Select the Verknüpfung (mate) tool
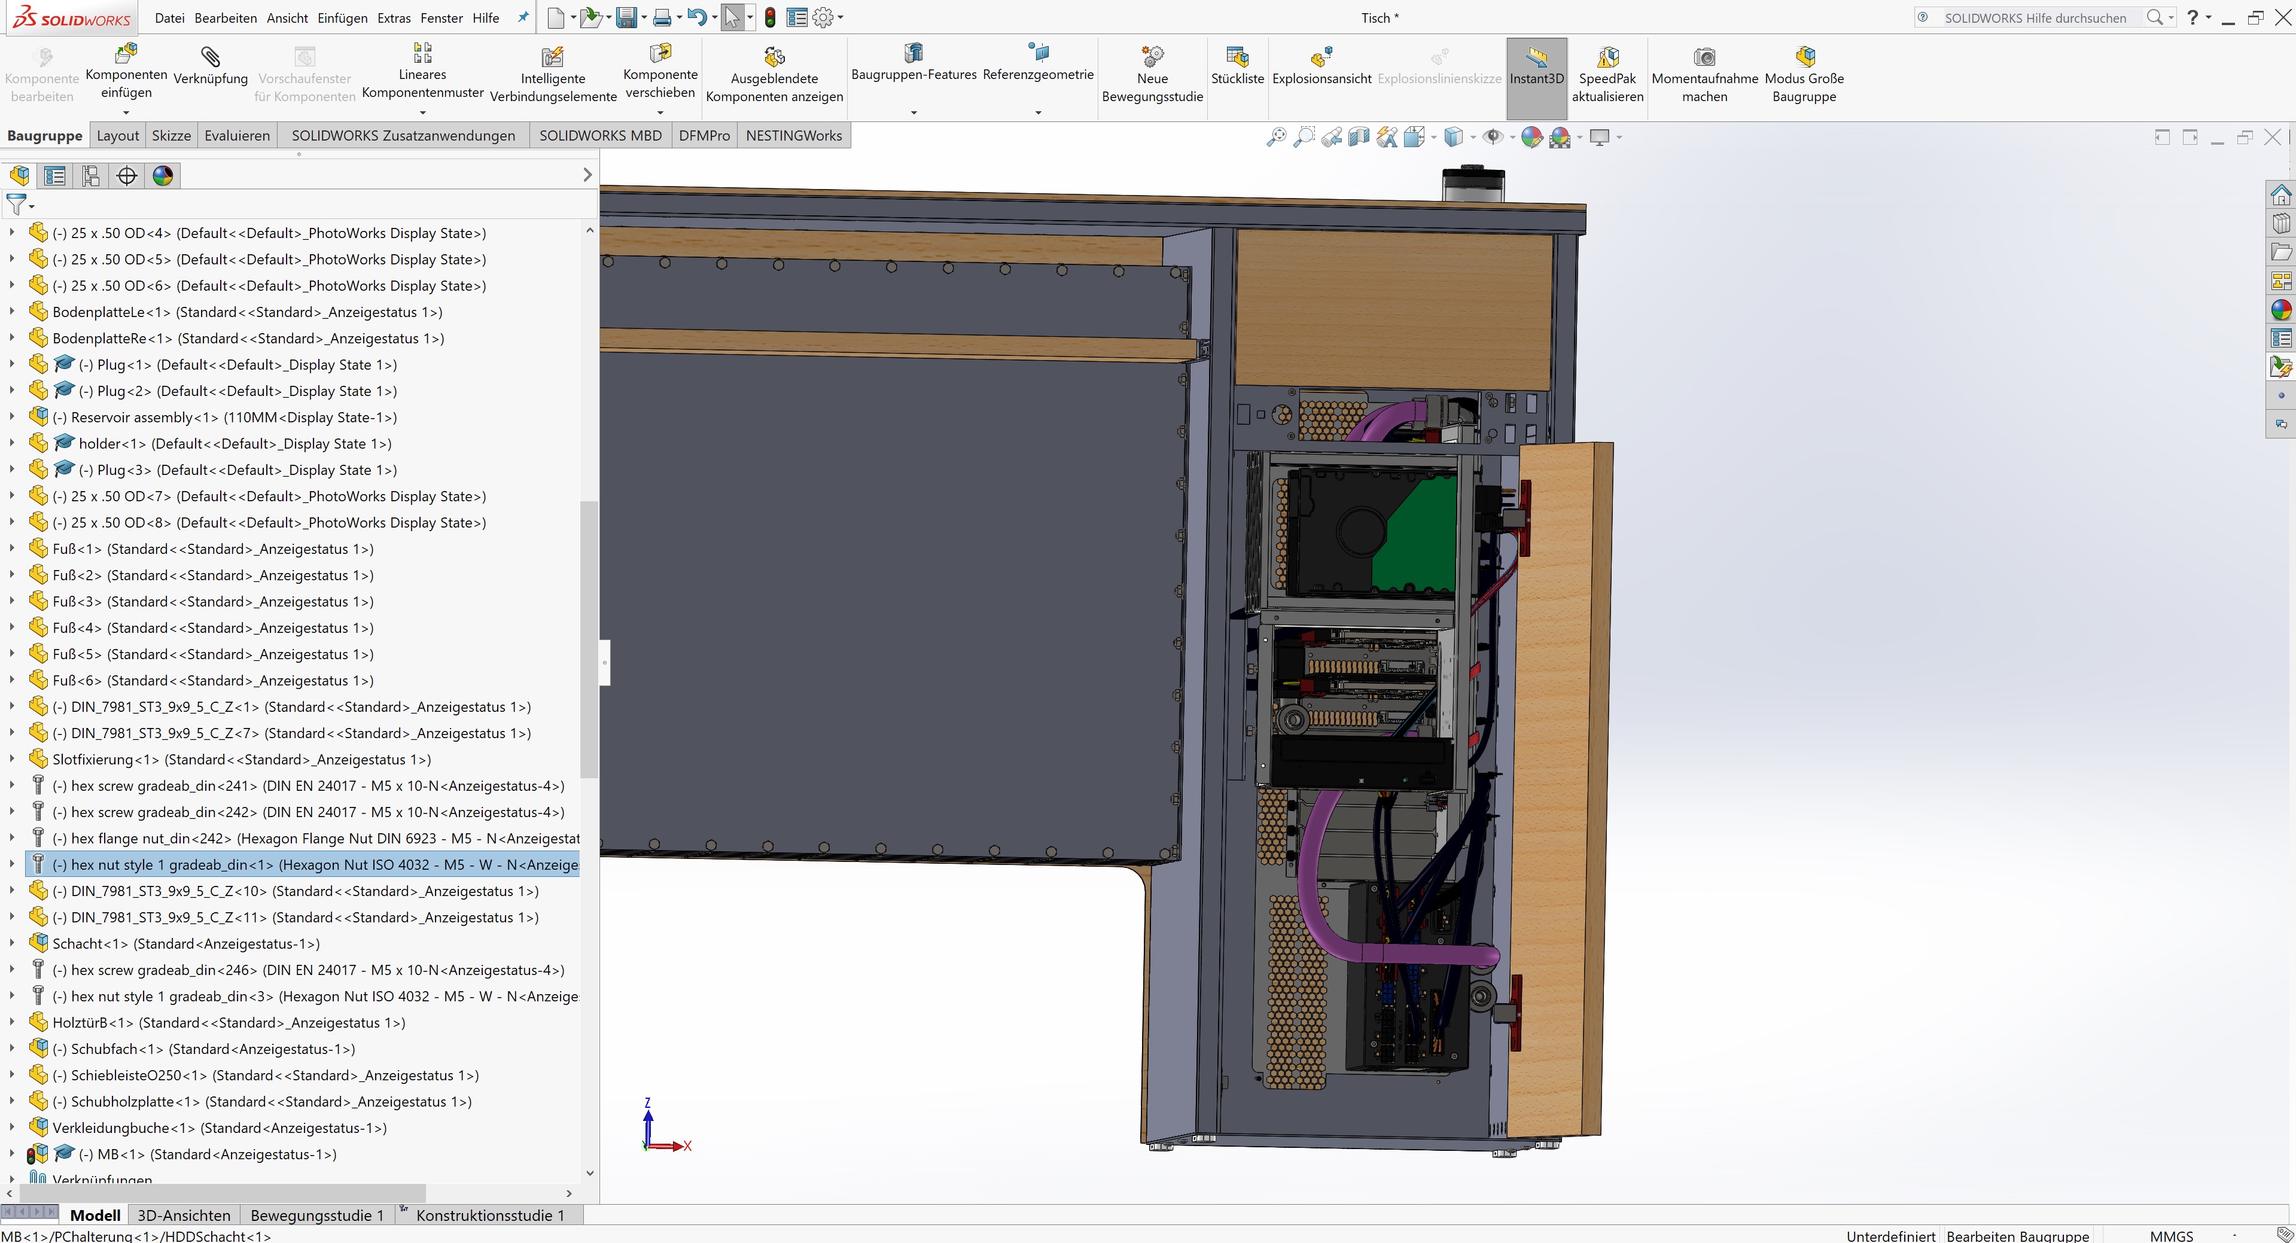The height and width of the screenshot is (1243, 2296). (211, 67)
